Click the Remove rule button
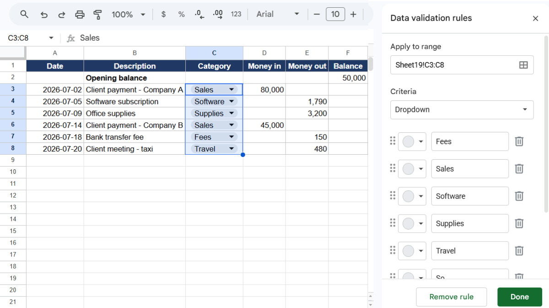 pyautogui.click(x=452, y=297)
